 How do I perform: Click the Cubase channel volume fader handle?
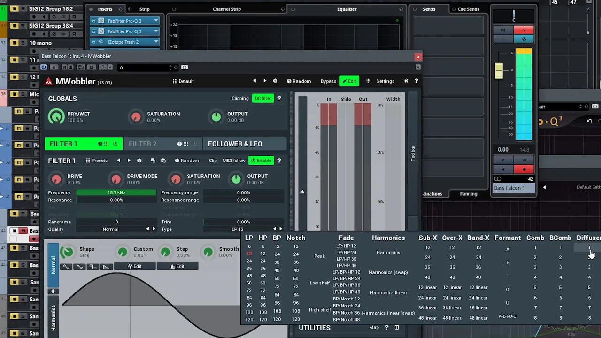[x=499, y=71]
